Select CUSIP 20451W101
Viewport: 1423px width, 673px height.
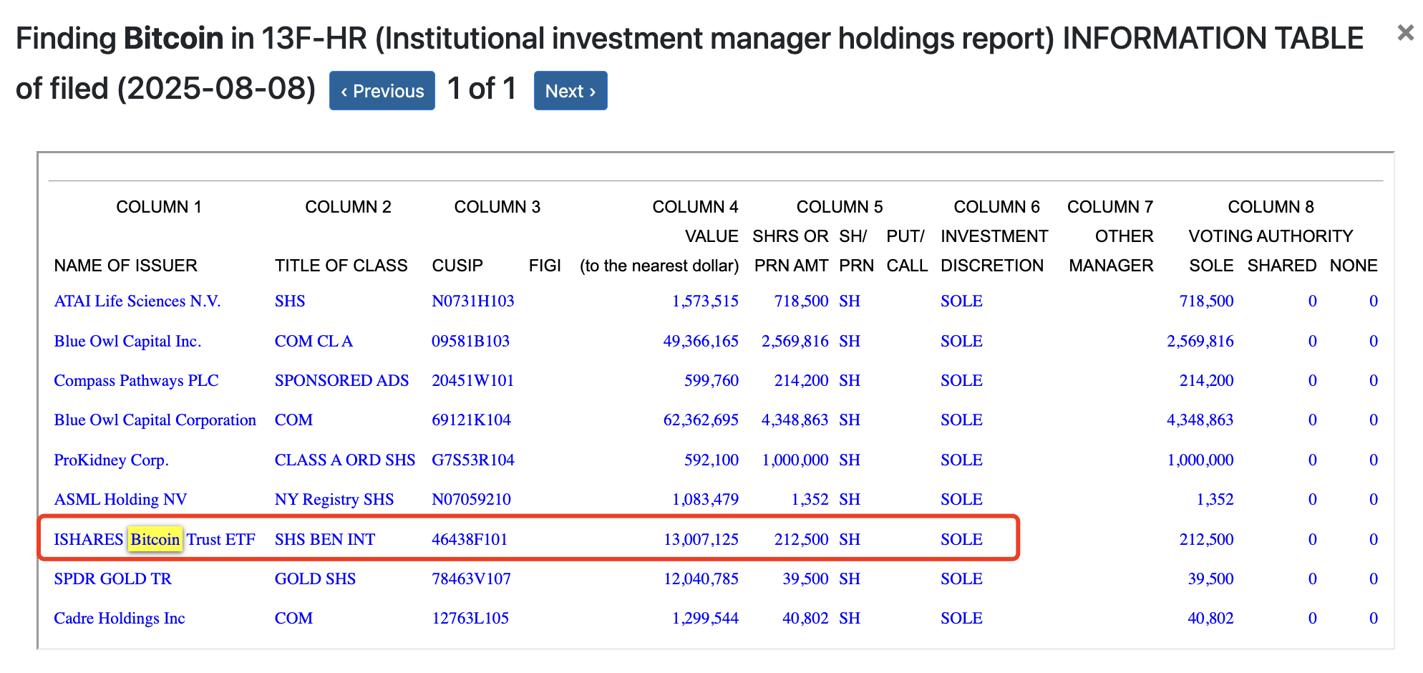click(x=473, y=380)
